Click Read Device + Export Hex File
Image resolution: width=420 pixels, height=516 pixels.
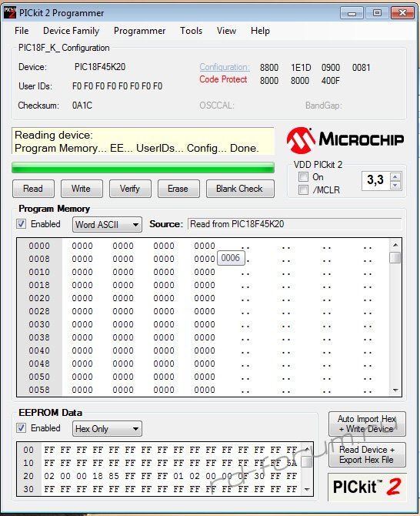[367, 454]
